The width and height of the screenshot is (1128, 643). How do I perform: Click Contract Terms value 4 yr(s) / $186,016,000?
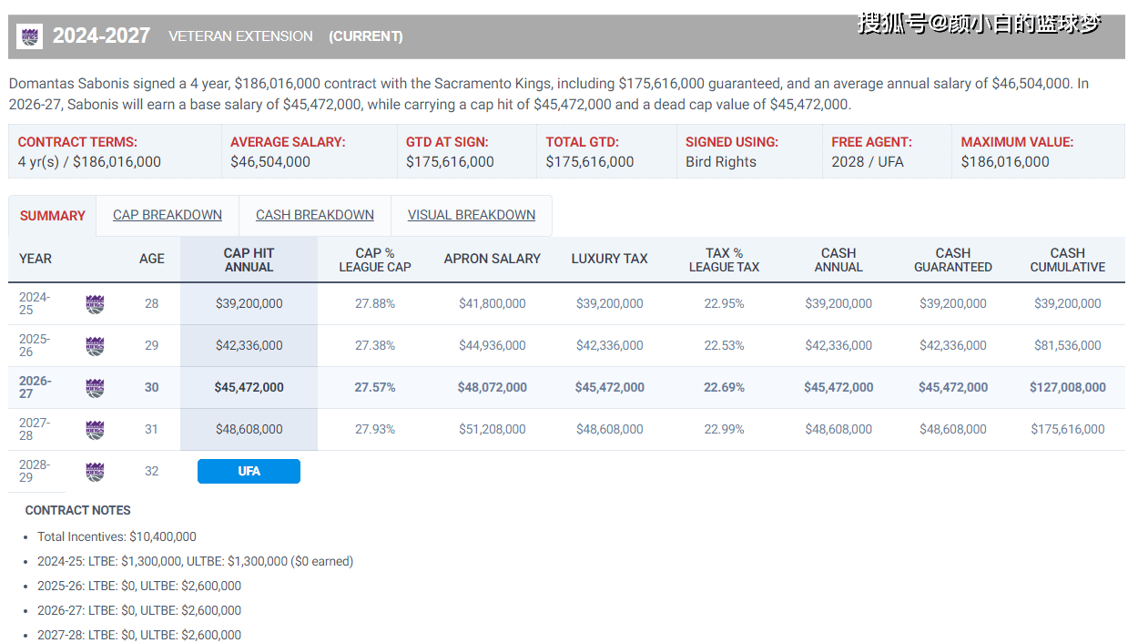[89, 162]
